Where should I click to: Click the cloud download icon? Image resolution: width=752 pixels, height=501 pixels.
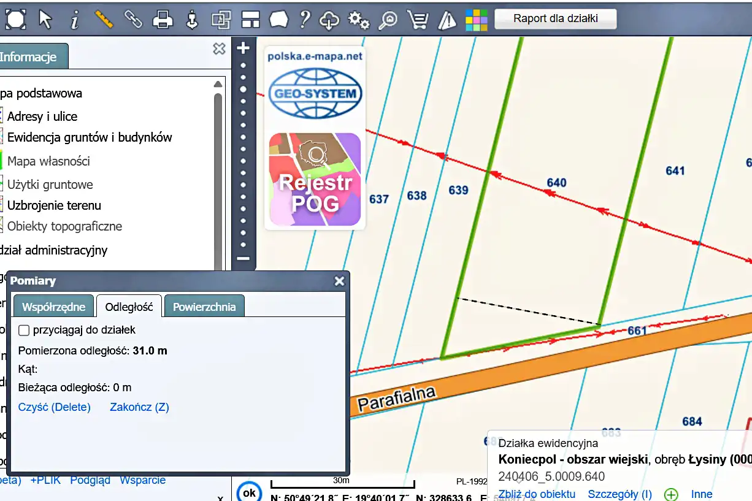[x=329, y=20]
